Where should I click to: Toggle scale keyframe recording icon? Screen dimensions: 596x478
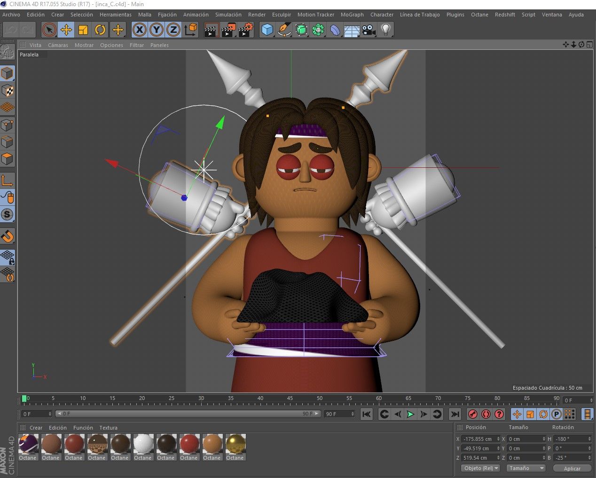tap(530, 414)
